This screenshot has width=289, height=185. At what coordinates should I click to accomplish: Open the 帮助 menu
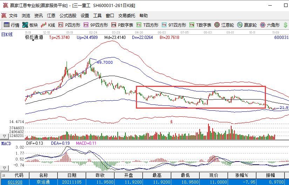[144, 16]
